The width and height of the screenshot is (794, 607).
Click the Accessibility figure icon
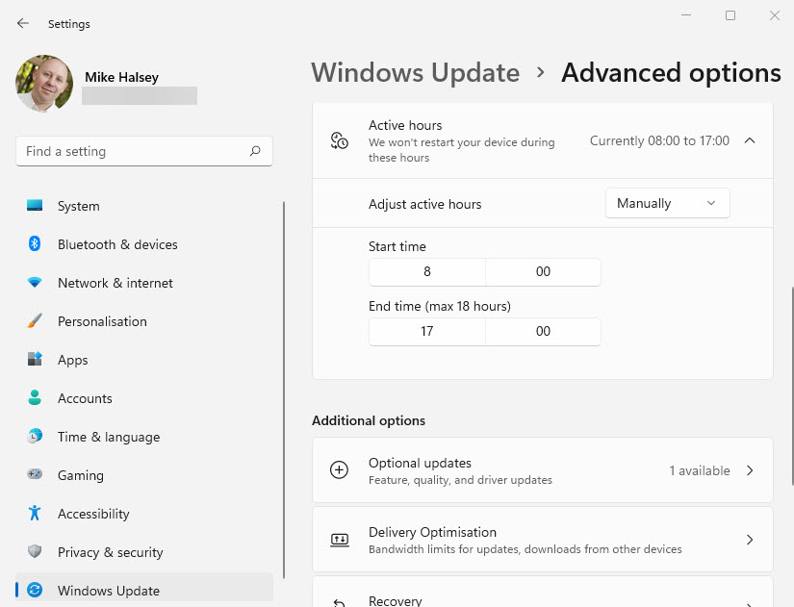click(x=35, y=514)
